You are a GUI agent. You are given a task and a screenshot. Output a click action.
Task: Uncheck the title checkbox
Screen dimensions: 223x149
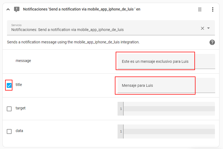[9, 85]
